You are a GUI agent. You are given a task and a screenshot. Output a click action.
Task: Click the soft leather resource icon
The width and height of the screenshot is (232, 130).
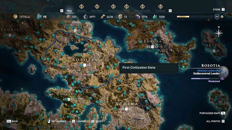(68, 16)
